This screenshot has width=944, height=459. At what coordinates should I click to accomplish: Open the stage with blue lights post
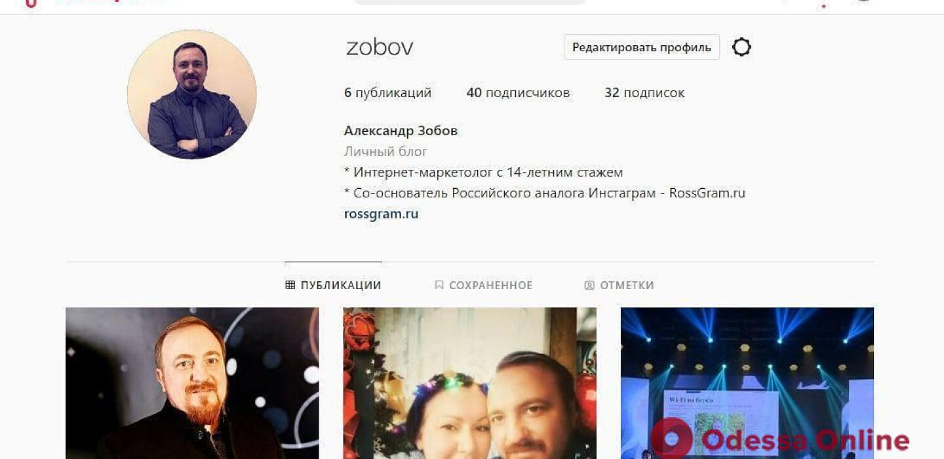[747, 383]
